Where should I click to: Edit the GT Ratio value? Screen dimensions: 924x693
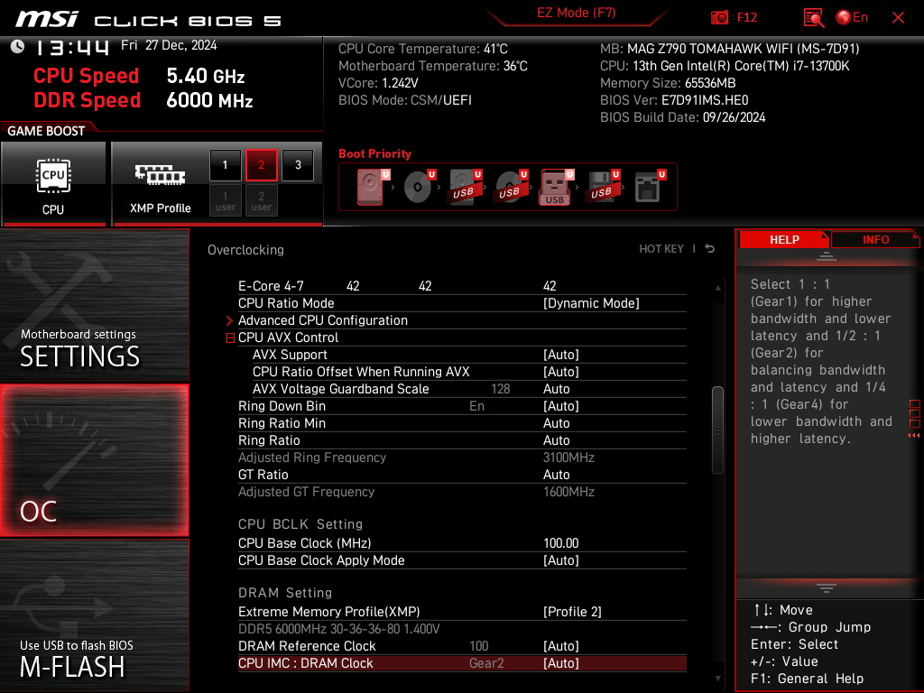(556, 475)
